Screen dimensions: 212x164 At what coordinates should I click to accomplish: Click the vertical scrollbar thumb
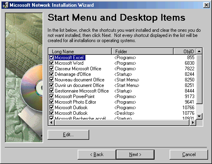coord(199,79)
